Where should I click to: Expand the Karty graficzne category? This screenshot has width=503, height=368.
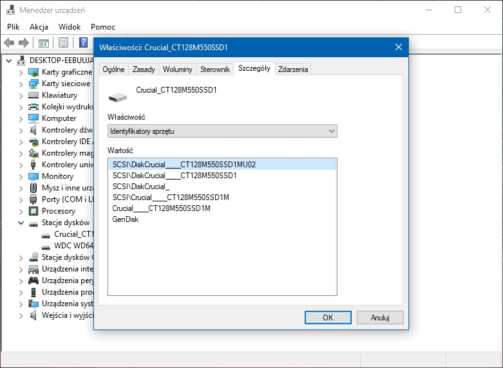pos(21,73)
